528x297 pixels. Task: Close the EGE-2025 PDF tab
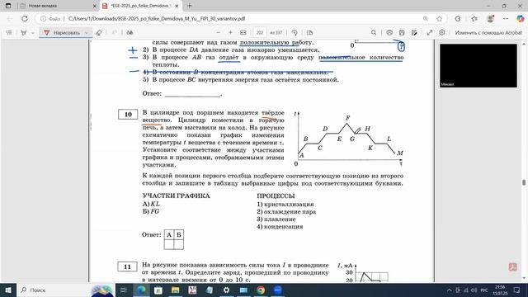tap(177, 6)
